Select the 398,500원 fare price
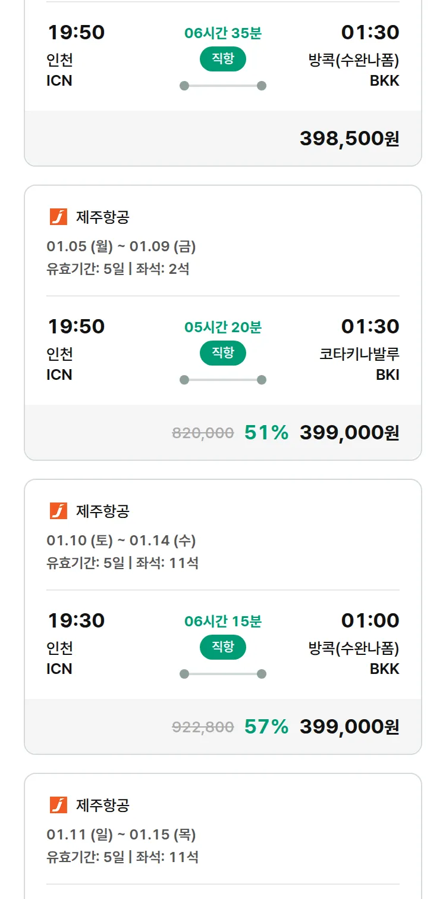The image size is (446, 899). [x=349, y=139]
